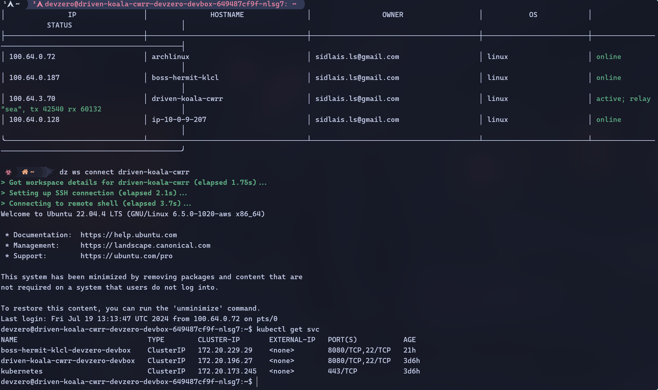Click the 21h age value
The image size is (658, 390).
tap(409, 350)
